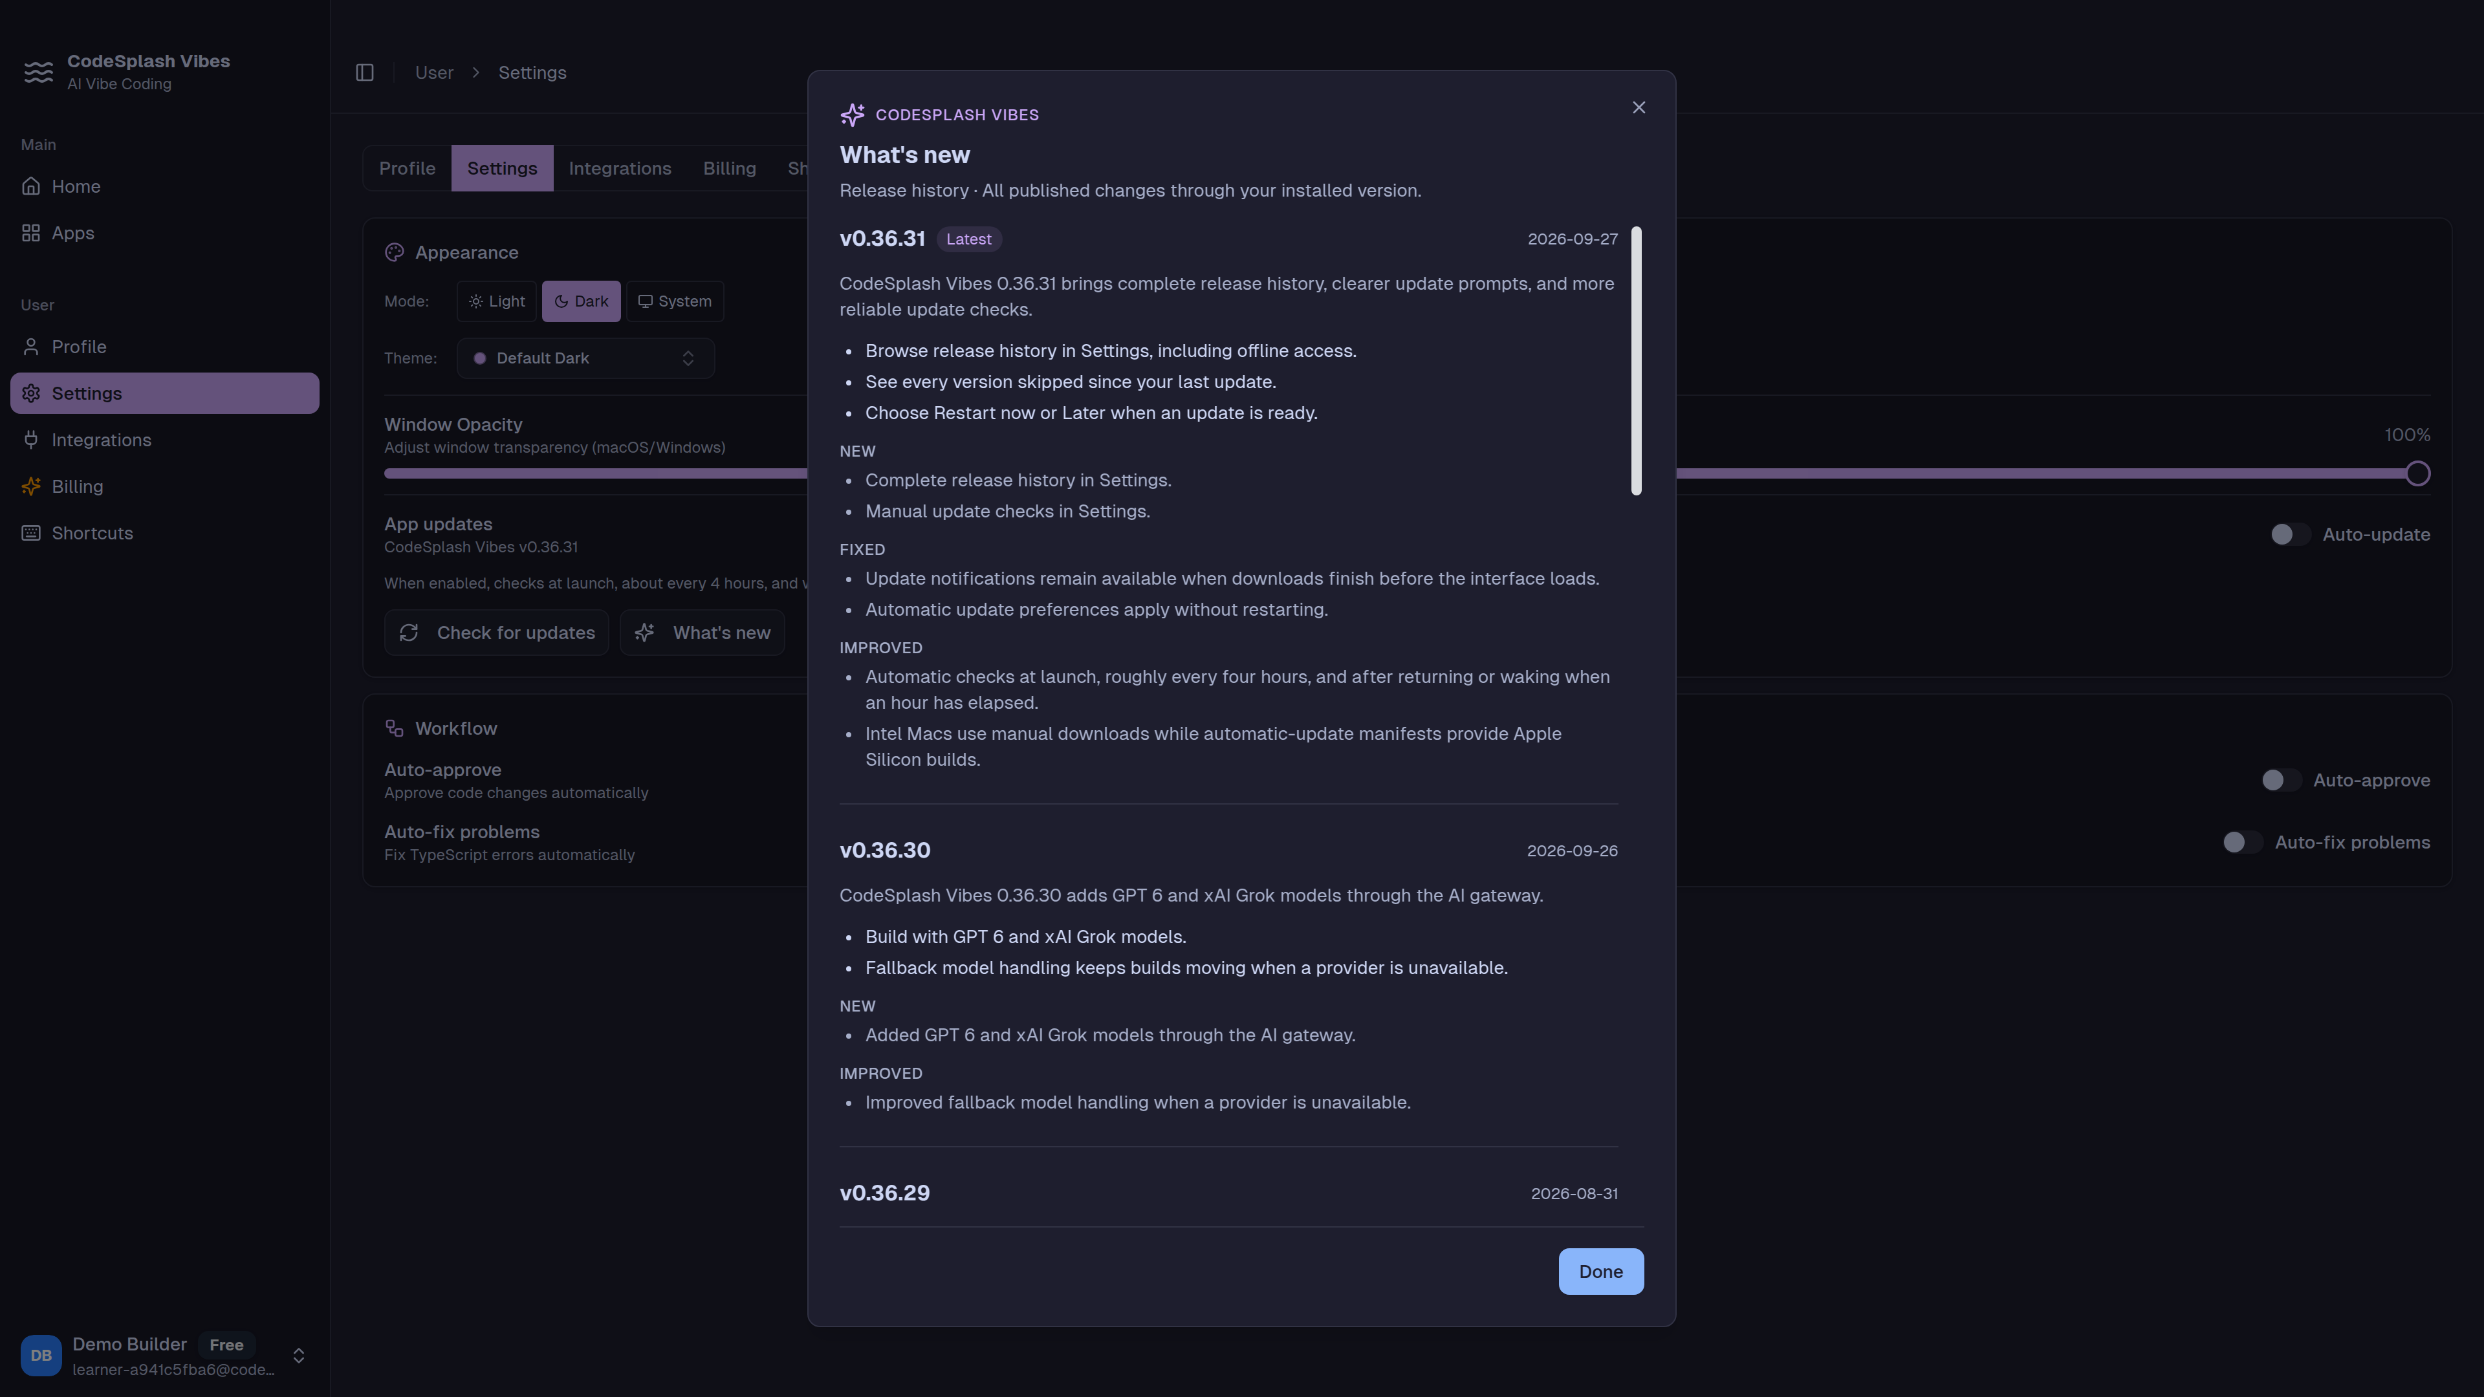This screenshot has height=1397, width=2484.
Task: Close the What's new dialog with X
Action: (1639, 108)
